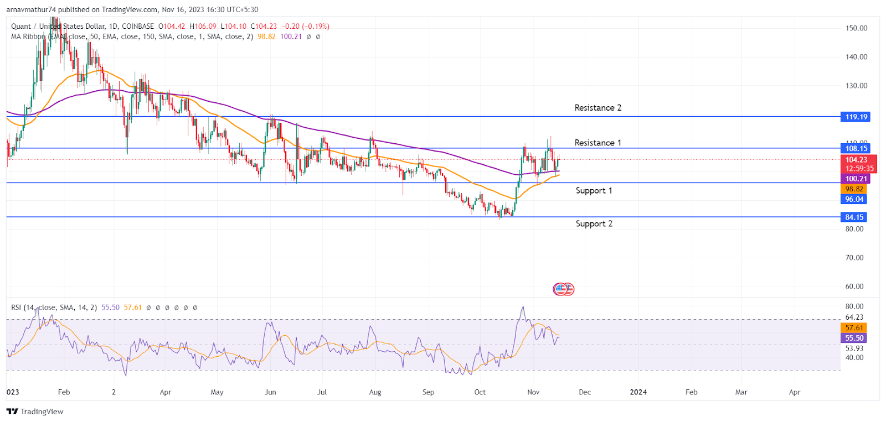Click the RSI indicator legend text

point(54,308)
